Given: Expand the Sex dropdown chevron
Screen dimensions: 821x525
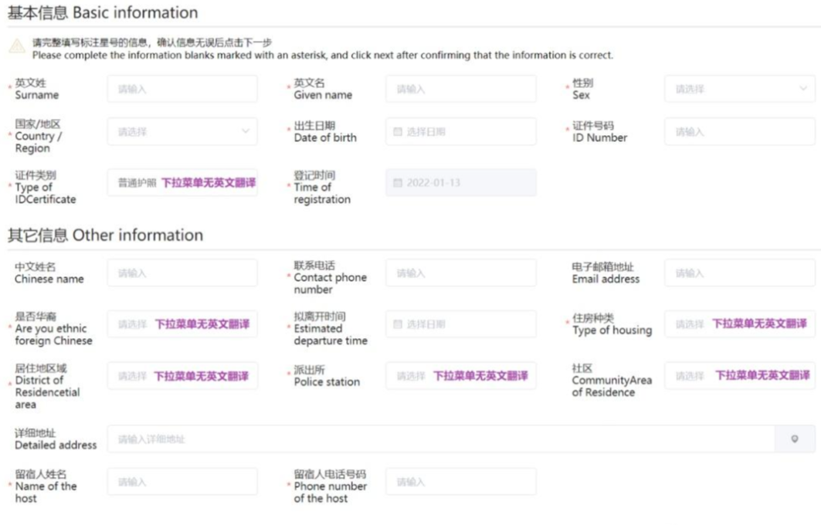Looking at the screenshot, I should pos(803,90).
